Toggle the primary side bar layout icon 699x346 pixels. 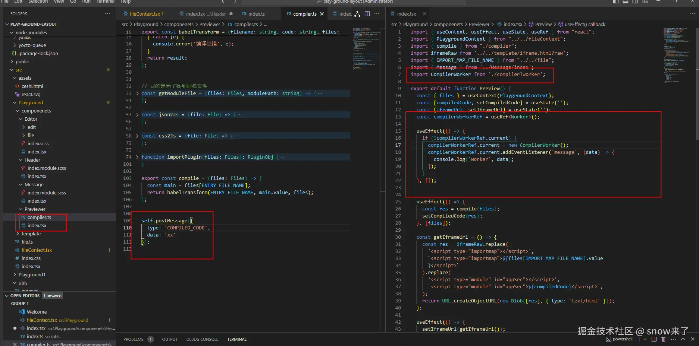coord(615,1)
